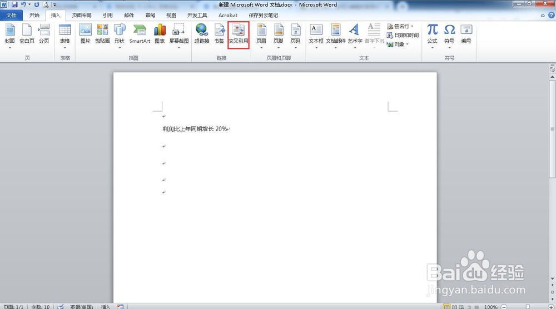
Task: Switch to the Mailings (邮件) tab
Action: click(x=129, y=15)
